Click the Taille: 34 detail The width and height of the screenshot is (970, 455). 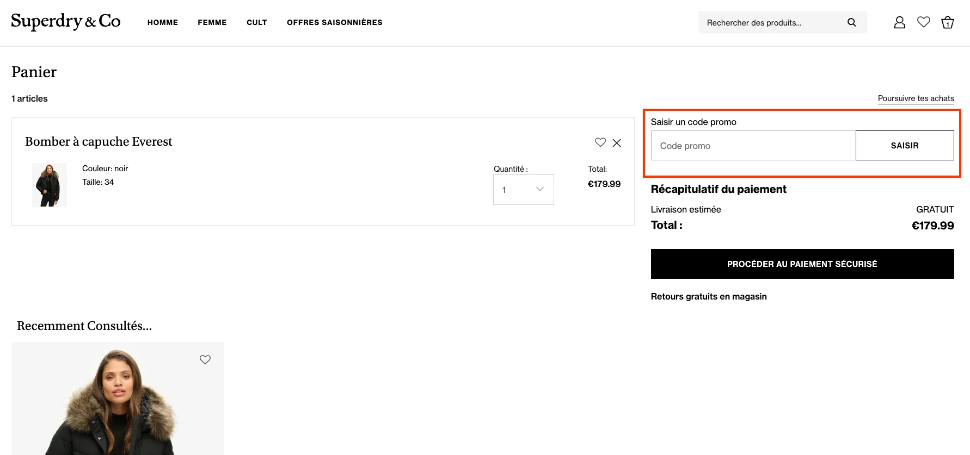[98, 182]
